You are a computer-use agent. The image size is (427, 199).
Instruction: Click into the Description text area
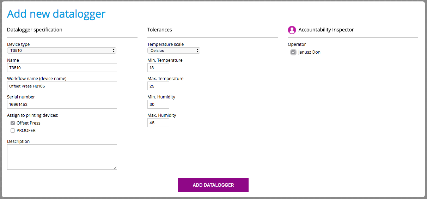(x=62, y=157)
